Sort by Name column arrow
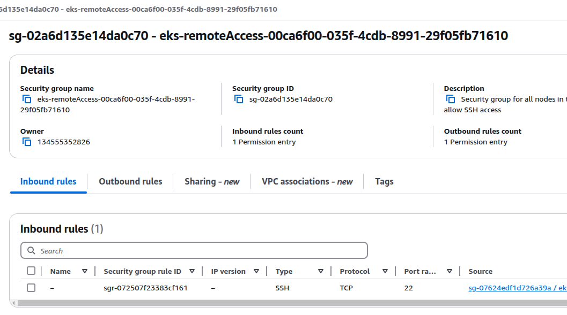This screenshot has height=315, width=567. (x=85, y=271)
